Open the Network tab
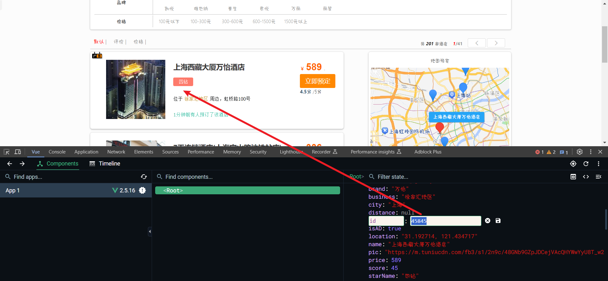Viewport: 608px width, 281px height. coord(116,152)
